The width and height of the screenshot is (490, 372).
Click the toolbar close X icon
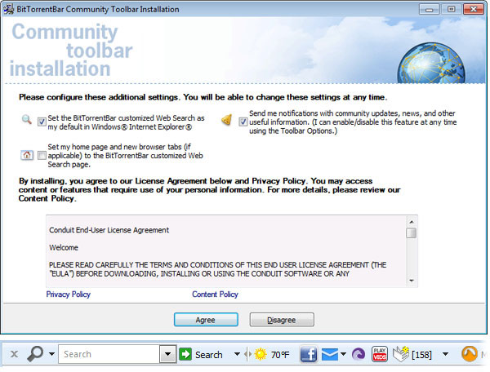[14, 354]
